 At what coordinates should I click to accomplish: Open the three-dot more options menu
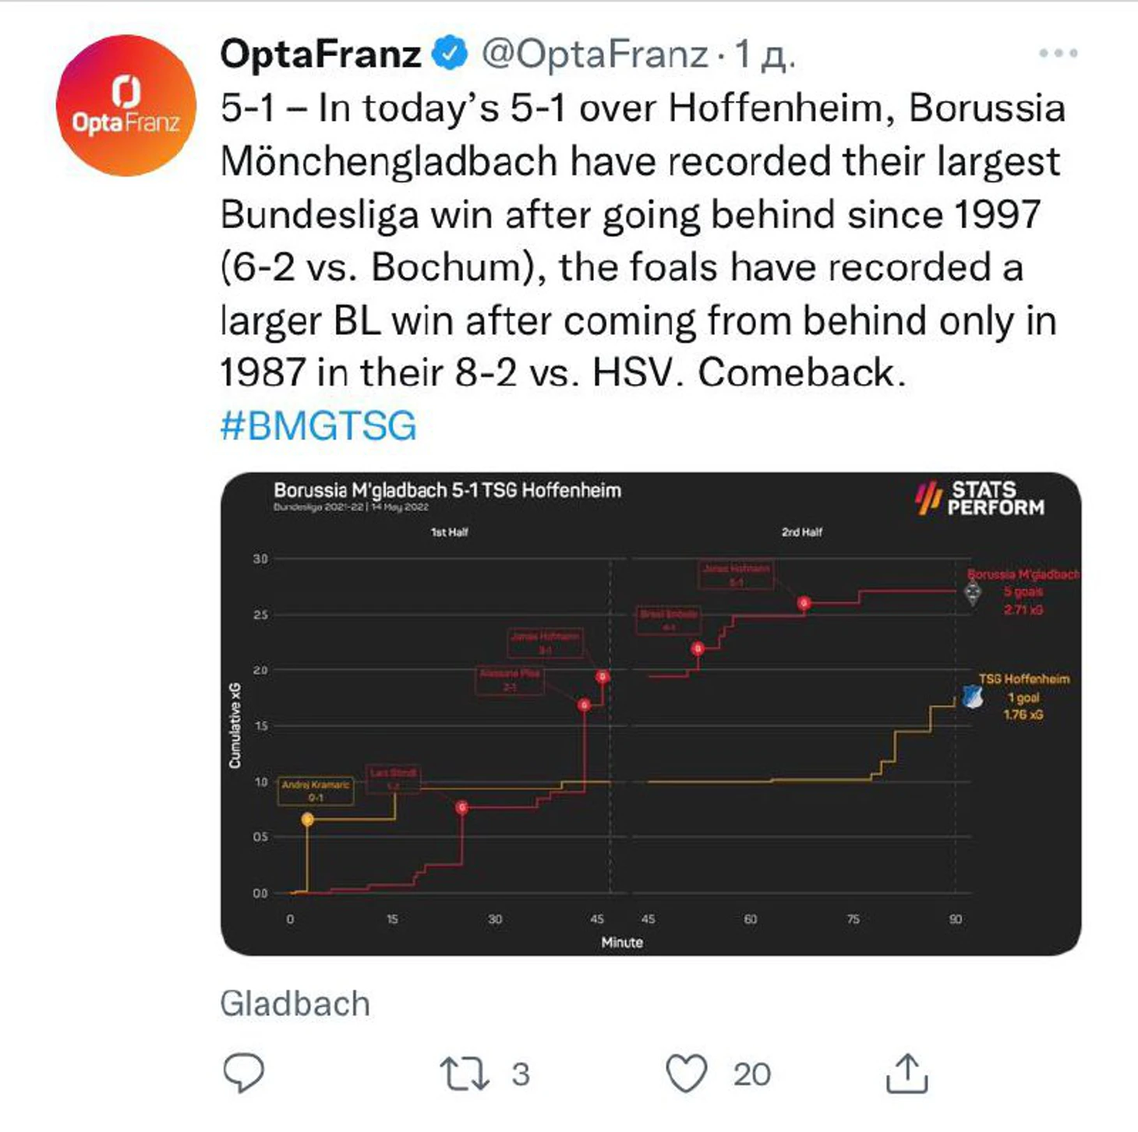[1058, 53]
